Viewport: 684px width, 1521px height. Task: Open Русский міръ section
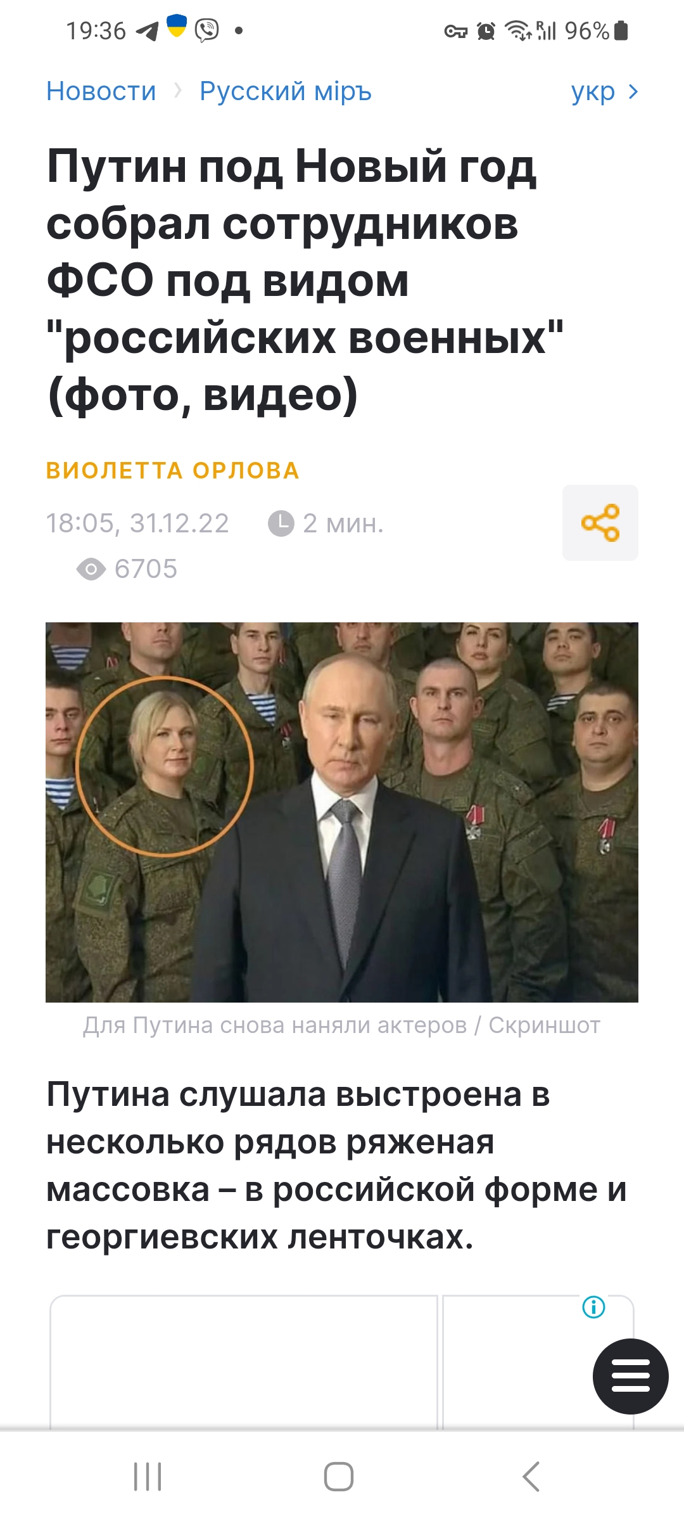tap(286, 91)
